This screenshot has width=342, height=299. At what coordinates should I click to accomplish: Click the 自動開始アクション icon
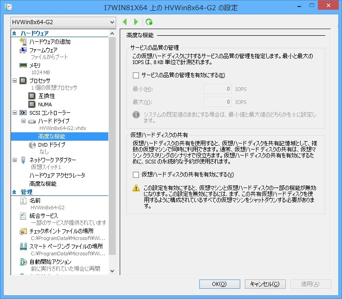pos(23,262)
